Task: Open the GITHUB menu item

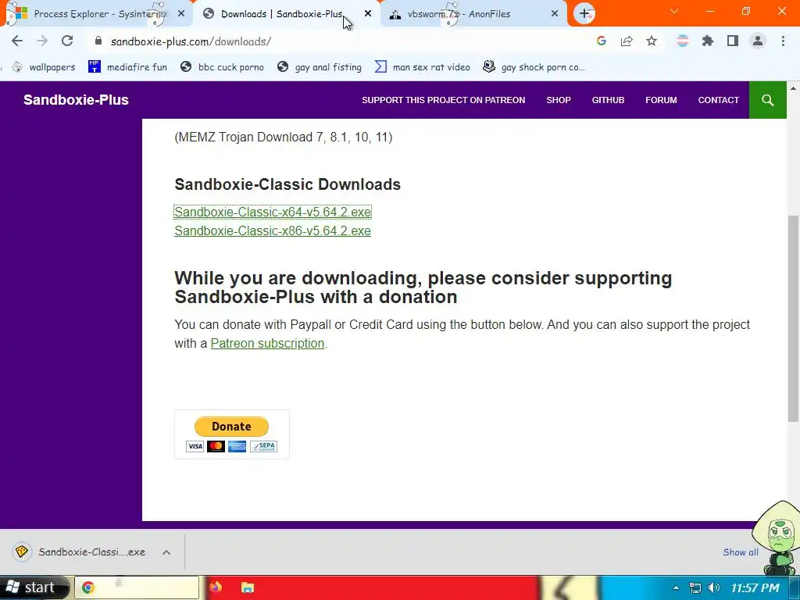Action: 608,100
